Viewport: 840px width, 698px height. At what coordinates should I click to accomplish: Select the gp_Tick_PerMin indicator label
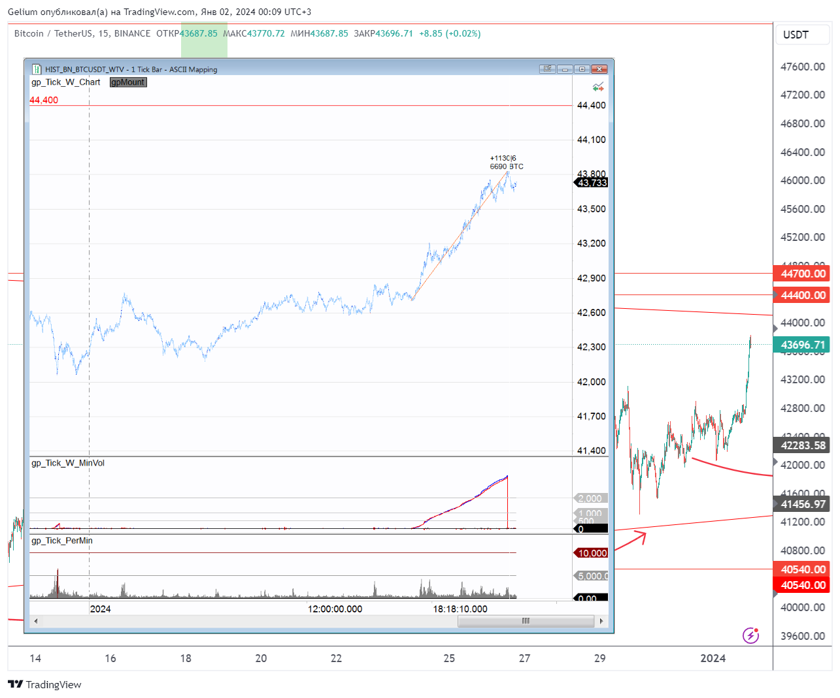click(x=62, y=541)
